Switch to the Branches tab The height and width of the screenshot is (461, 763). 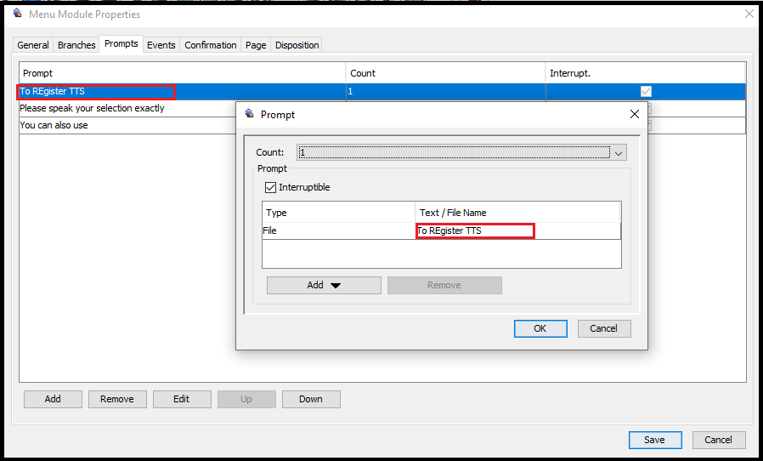tap(76, 45)
